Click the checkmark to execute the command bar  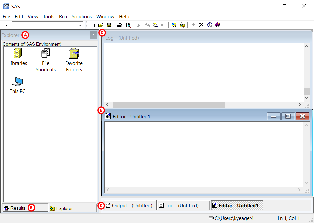pos(7,25)
